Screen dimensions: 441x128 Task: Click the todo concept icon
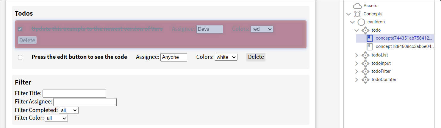[x=365, y=30]
